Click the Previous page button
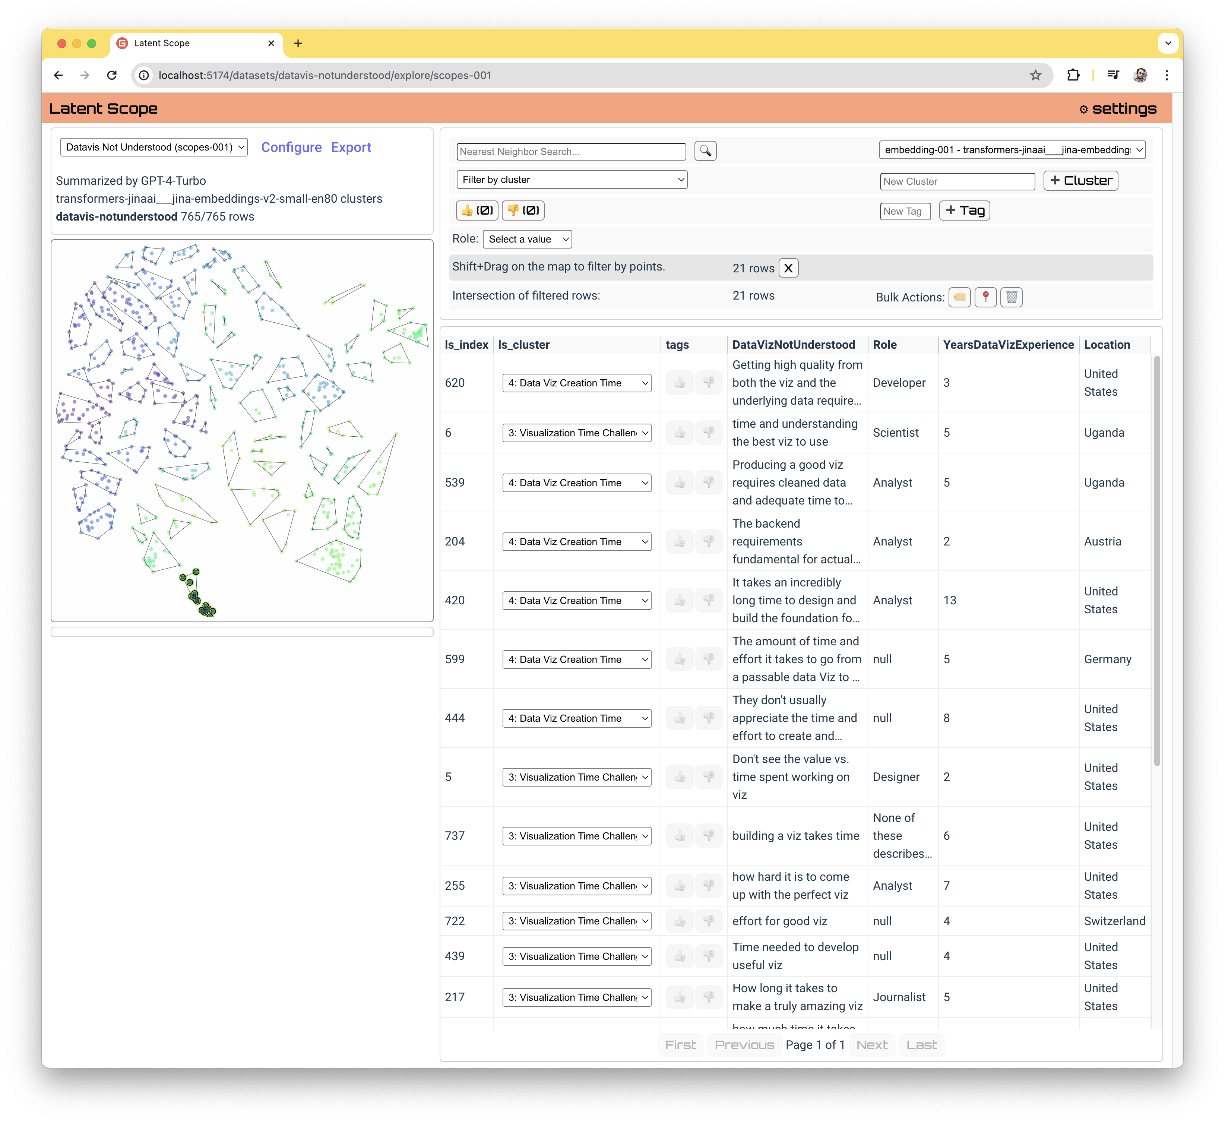Viewport: 1225px width, 1123px height. point(744,1045)
